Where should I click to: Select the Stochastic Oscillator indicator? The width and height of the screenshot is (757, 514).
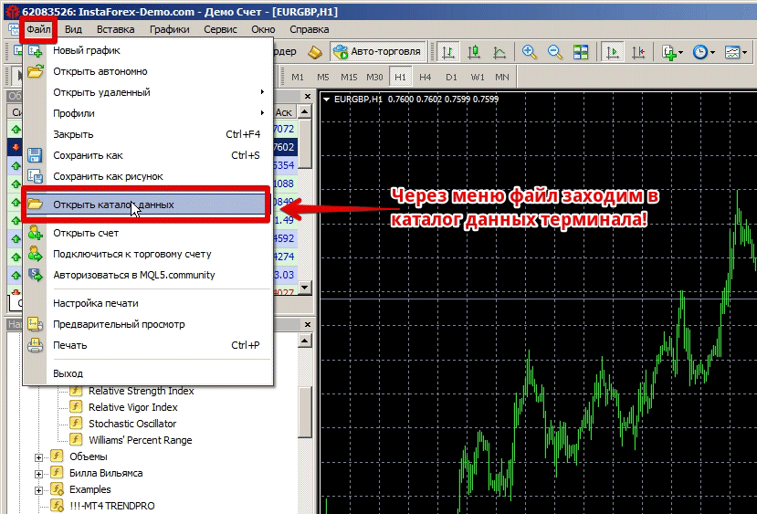coord(132,424)
